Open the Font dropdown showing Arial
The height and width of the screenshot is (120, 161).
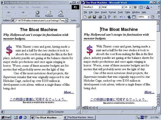(x=122, y=7)
